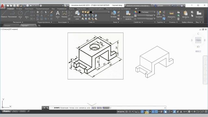Viewport: 208px width, 117px height.
Task: Click the Save icon in quick access toolbar
Action: [x=14, y=6]
